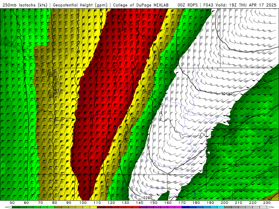Click the 150 value on the color scale
The image size is (279, 209).
tap(154, 203)
